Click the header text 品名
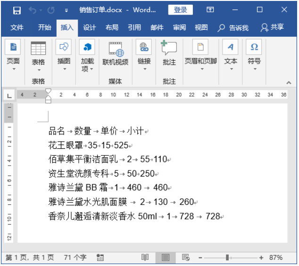 tap(57, 131)
